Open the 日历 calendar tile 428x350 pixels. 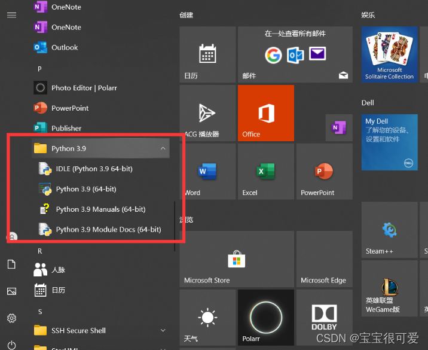tap(207, 54)
